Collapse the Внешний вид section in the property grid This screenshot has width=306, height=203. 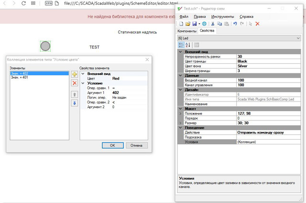(180, 52)
